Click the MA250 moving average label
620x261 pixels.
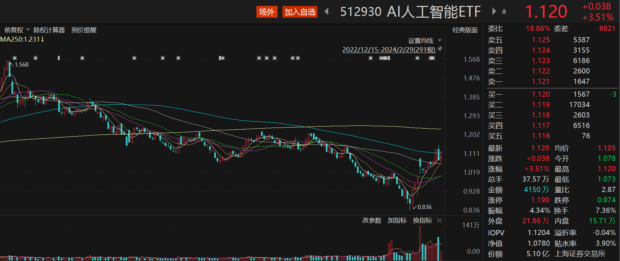coord(22,40)
